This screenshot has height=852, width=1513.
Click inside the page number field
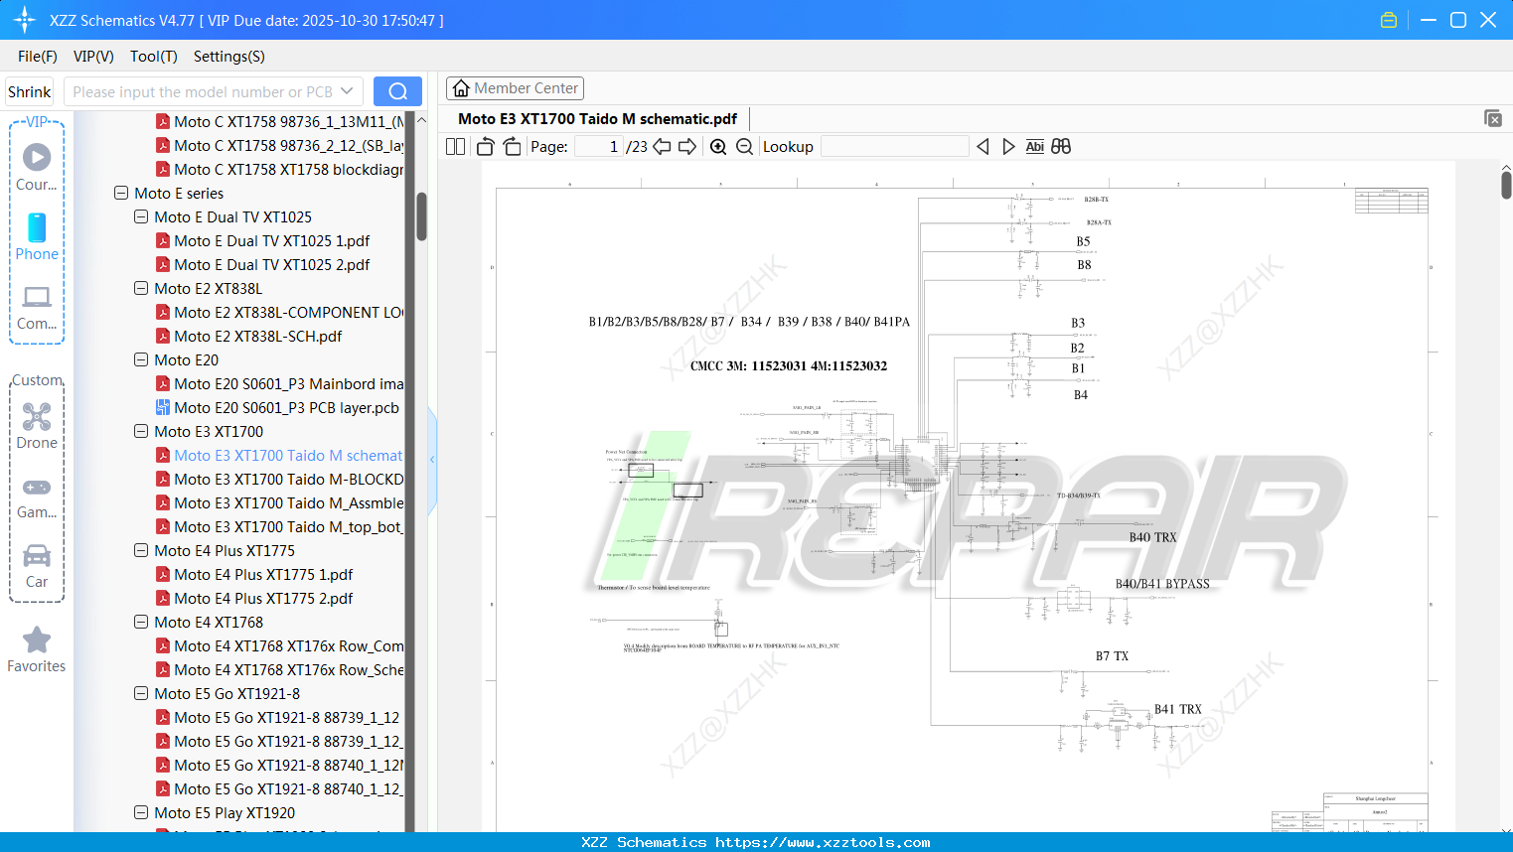596,145
